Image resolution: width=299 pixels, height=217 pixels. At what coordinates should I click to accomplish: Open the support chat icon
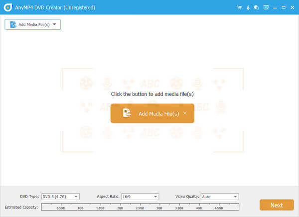(x=256, y=7)
